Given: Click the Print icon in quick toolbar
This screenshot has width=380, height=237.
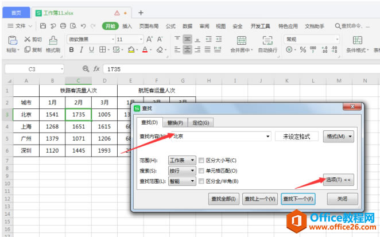Looking at the screenshot, I should pyautogui.click(x=63, y=26).
